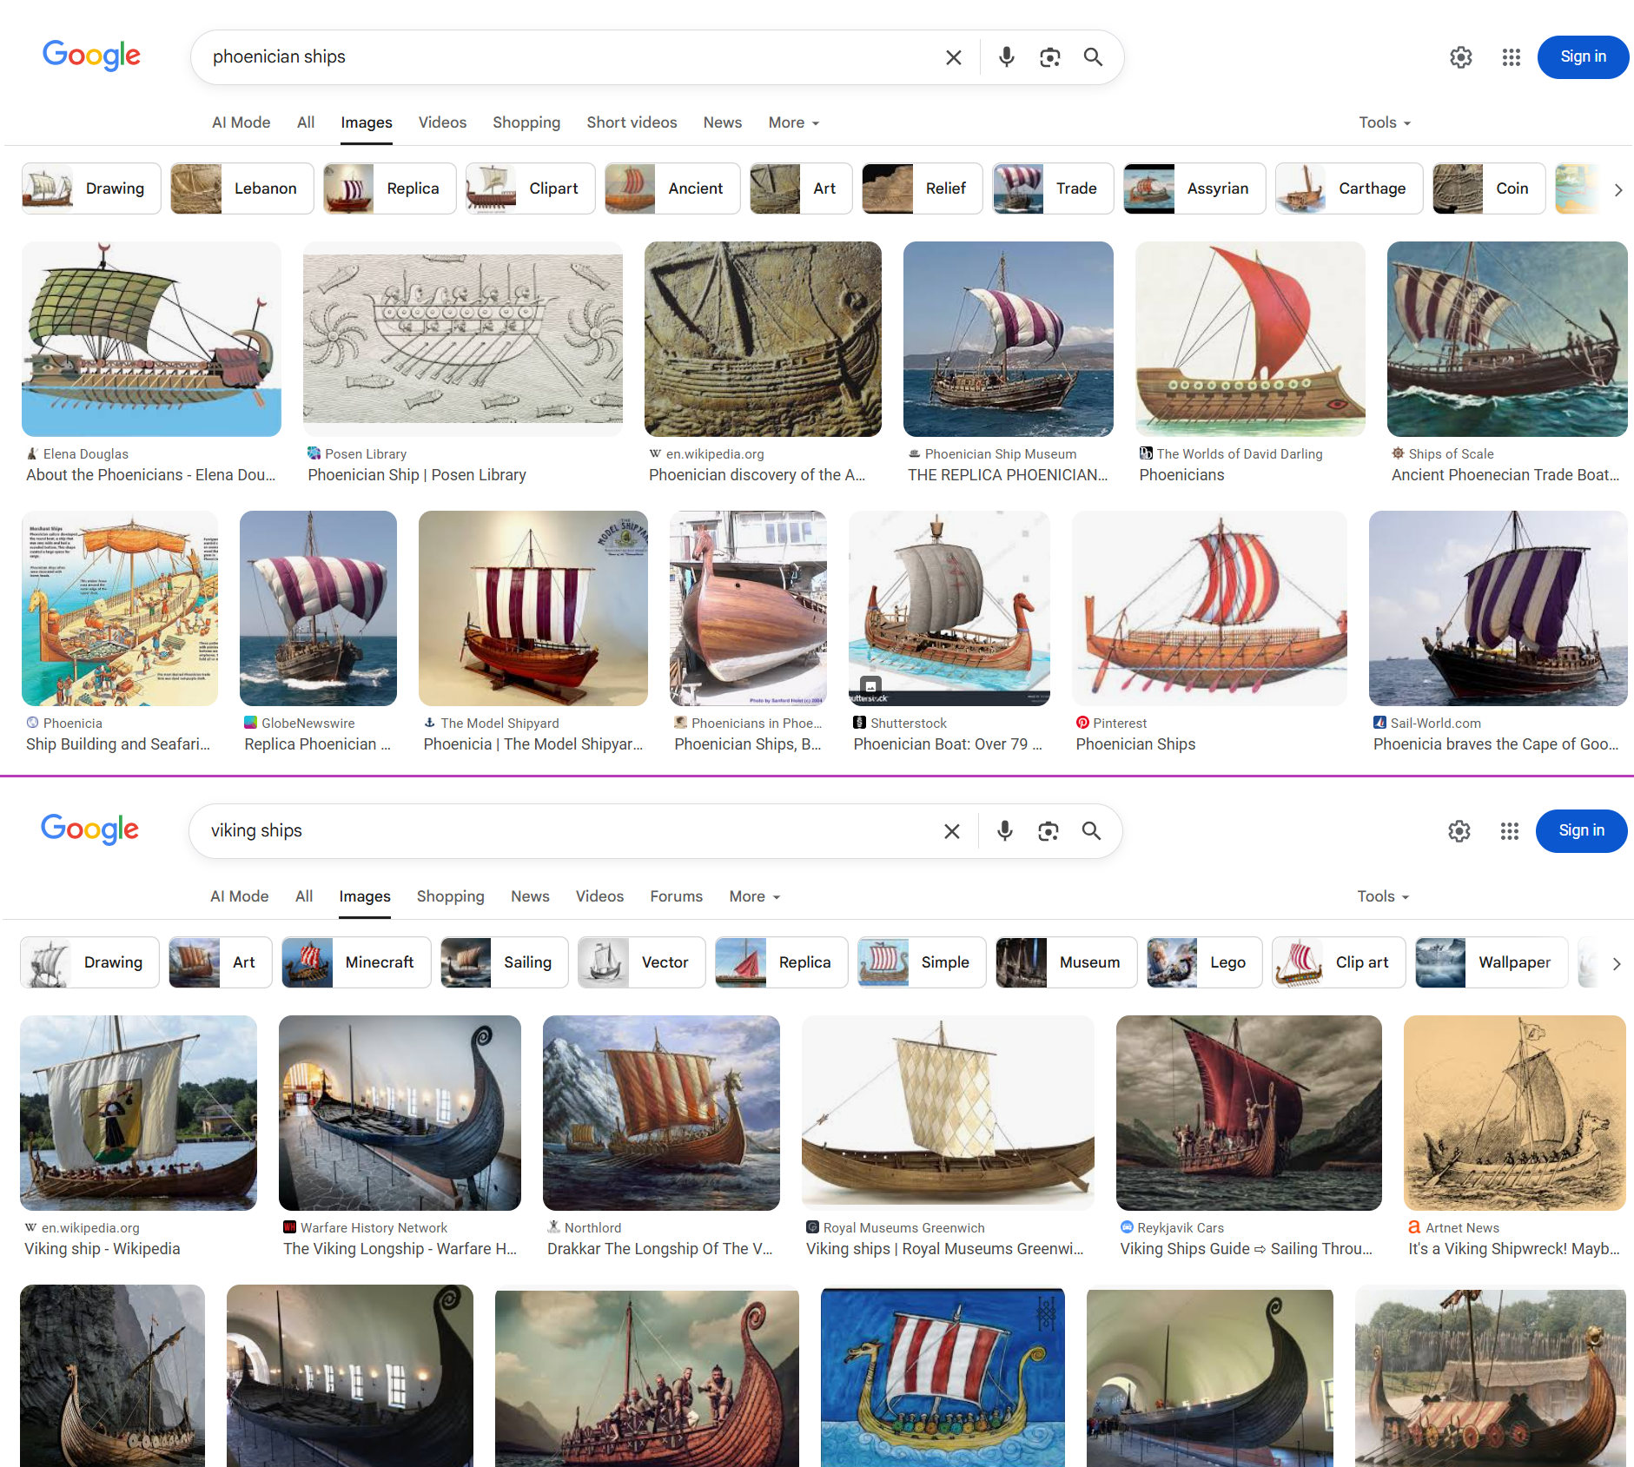Open Videos tab for viking ships

(x=599, y=897)
